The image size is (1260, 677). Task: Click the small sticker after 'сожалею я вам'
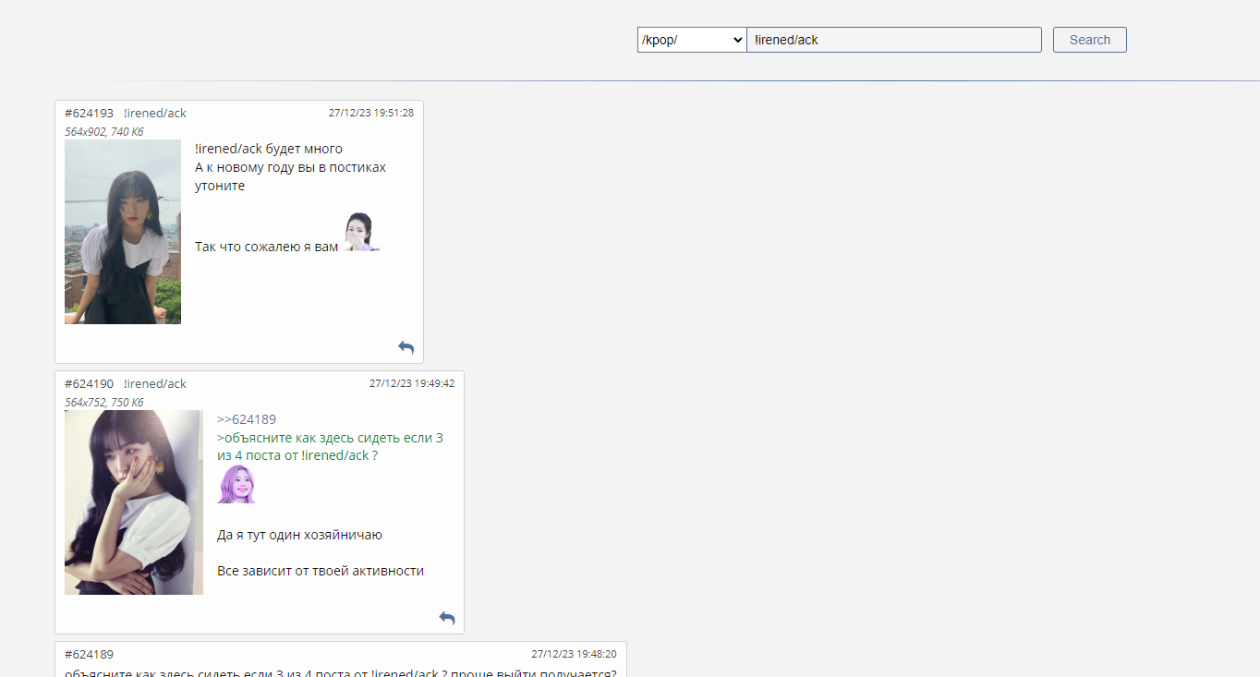coord(361,232)
